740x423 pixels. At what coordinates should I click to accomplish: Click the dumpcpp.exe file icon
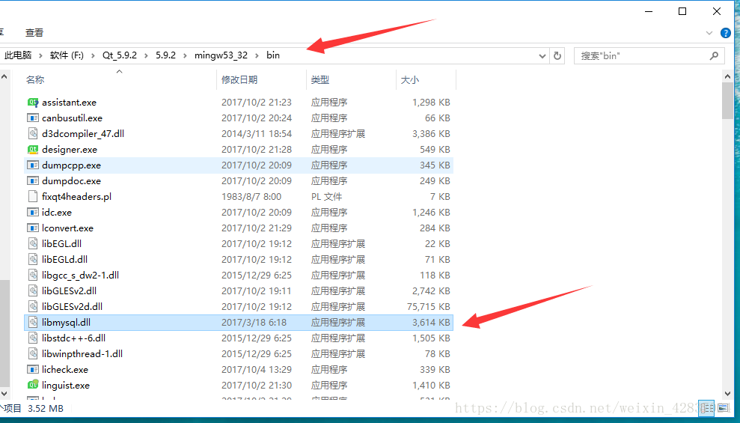click(33, 165)
